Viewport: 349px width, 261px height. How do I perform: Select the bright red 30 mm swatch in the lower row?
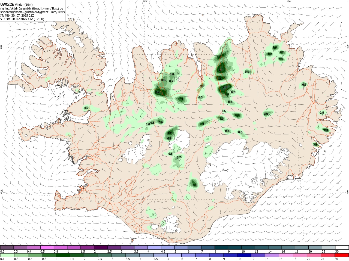click(x=342, y=255)
